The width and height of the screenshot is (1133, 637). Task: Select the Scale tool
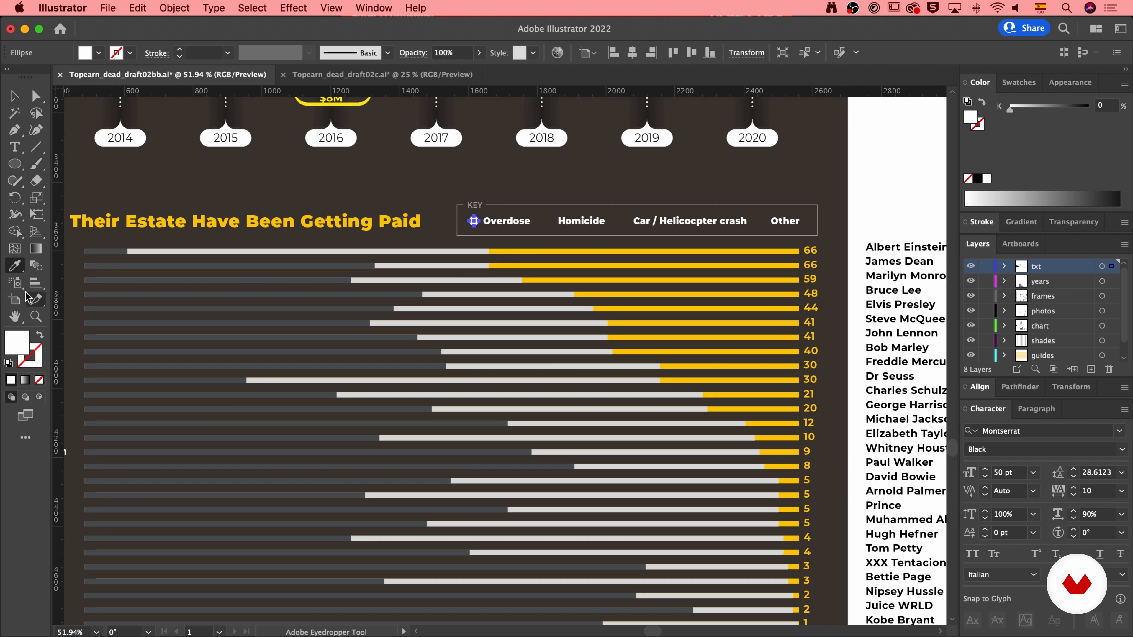tap(36, 198)
